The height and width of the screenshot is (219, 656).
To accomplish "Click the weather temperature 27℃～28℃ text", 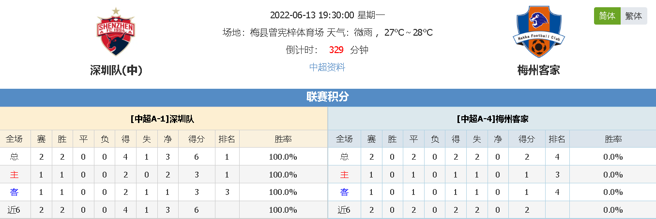I will pos(409,32).
